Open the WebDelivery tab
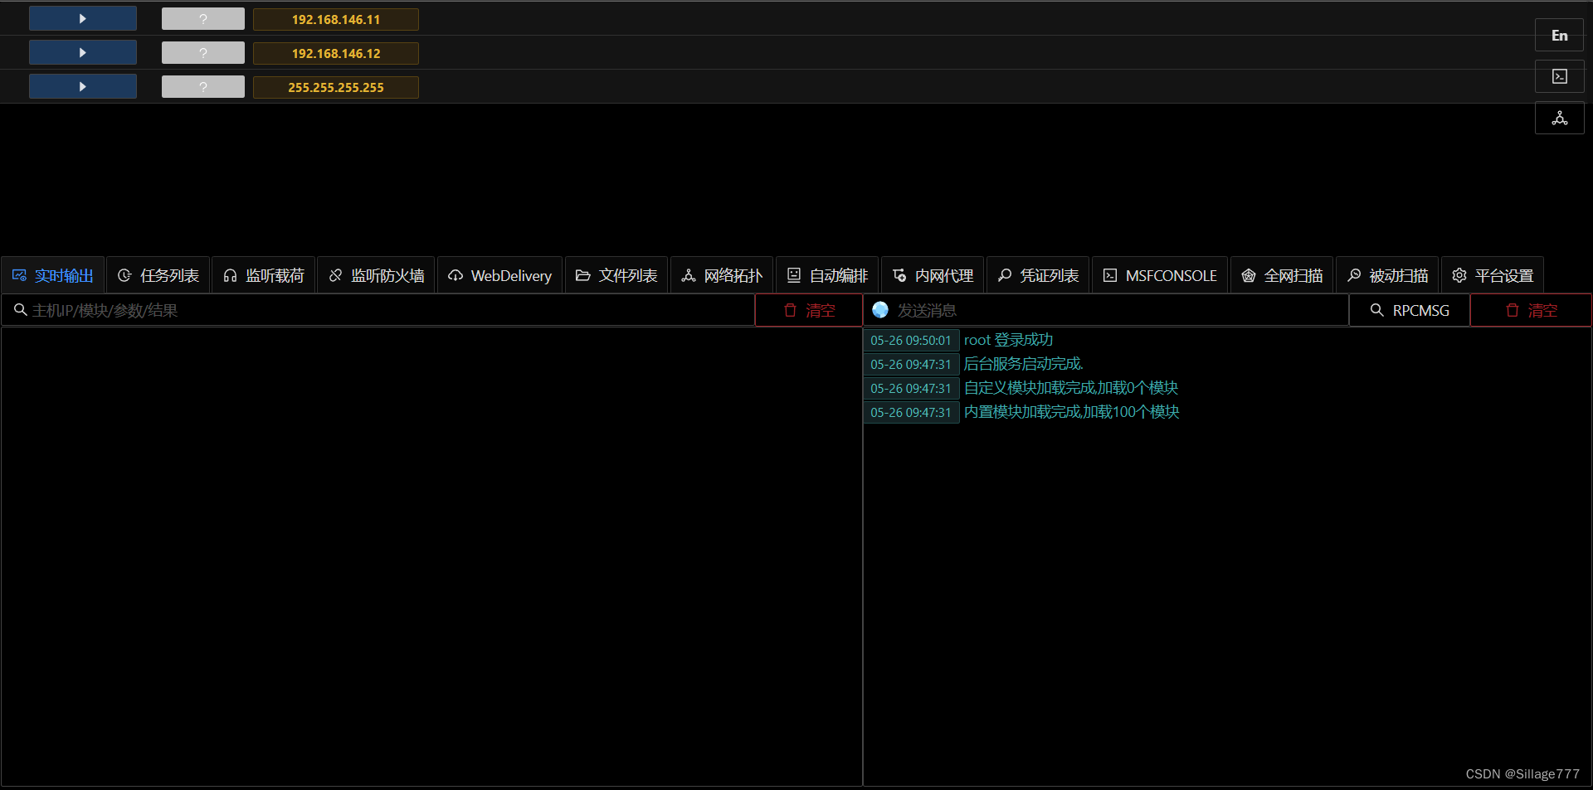 [x=499, y=275]
